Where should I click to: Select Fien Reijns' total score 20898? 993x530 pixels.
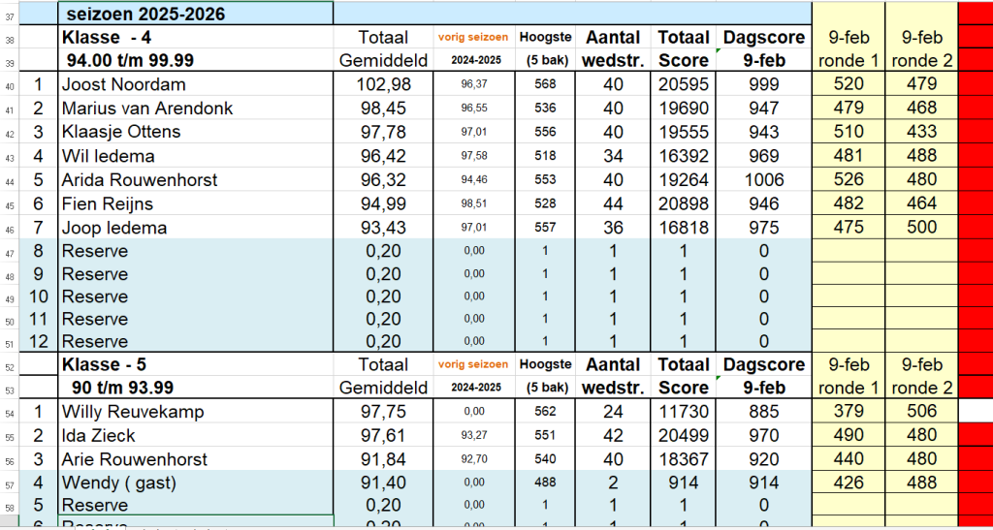[686, 203]
